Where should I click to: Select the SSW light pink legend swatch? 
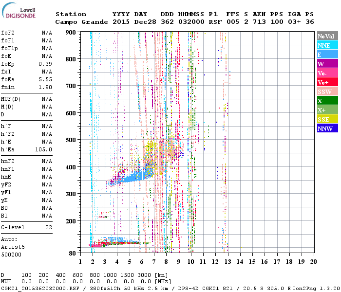[x=327, y=91]
